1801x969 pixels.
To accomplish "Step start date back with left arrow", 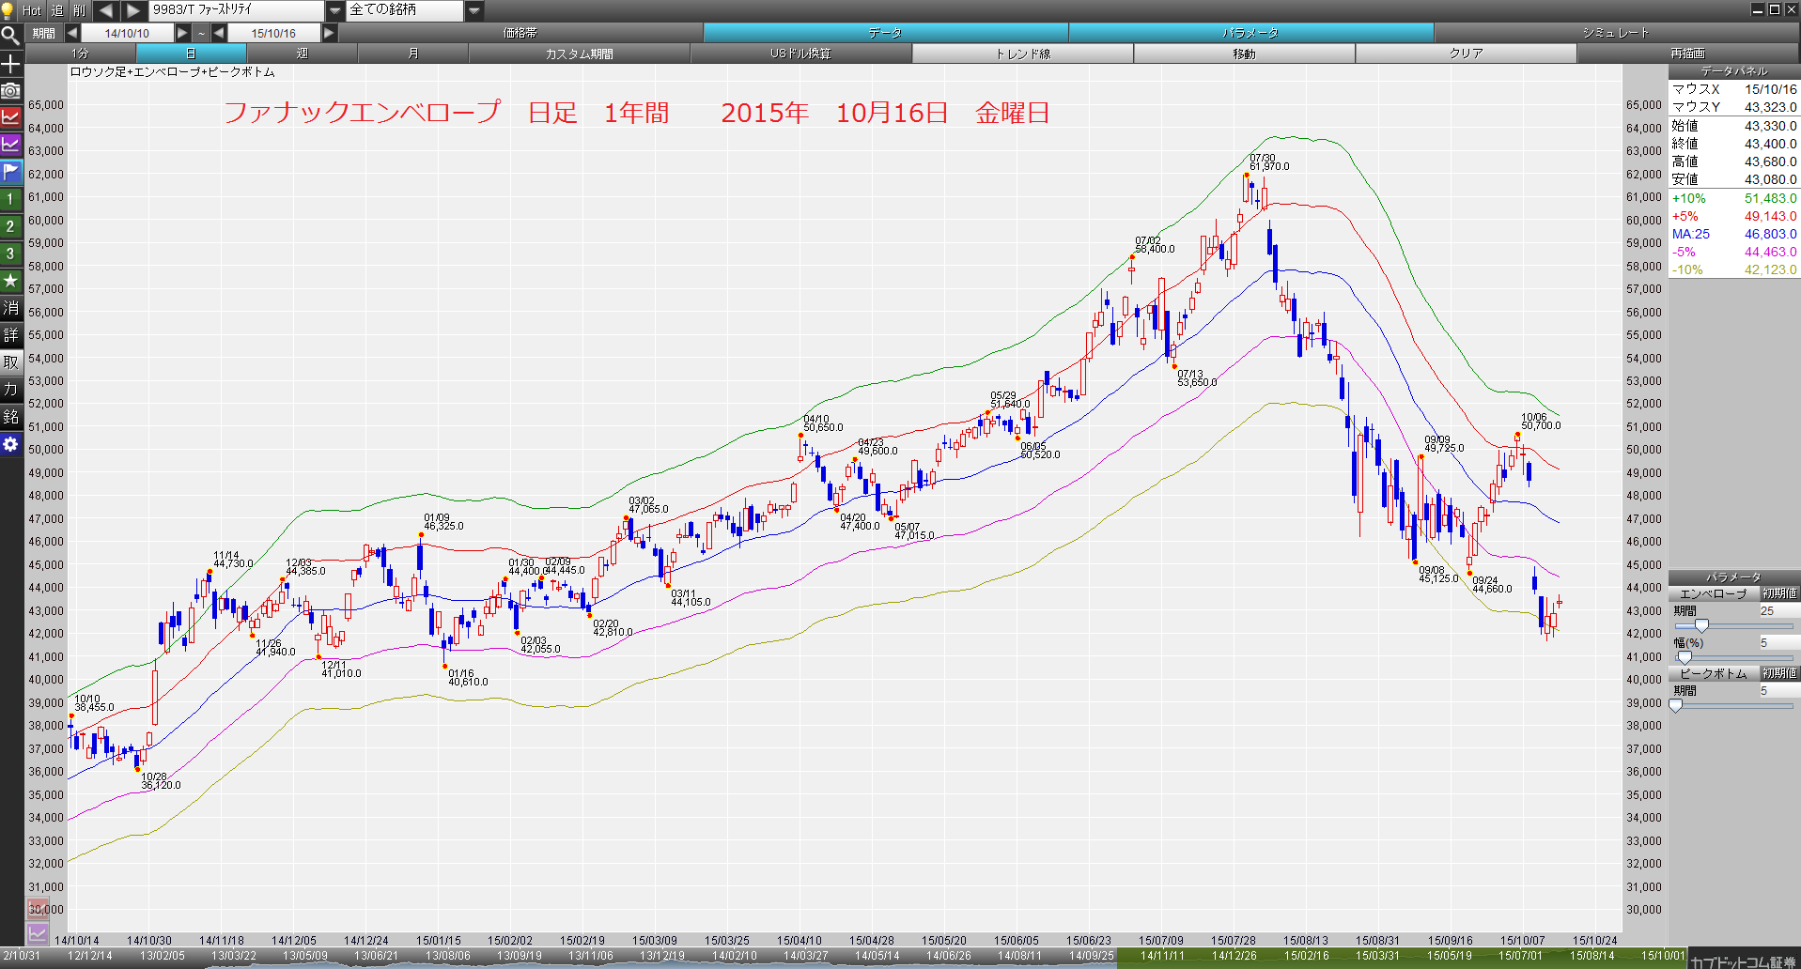I will [72, 33].
